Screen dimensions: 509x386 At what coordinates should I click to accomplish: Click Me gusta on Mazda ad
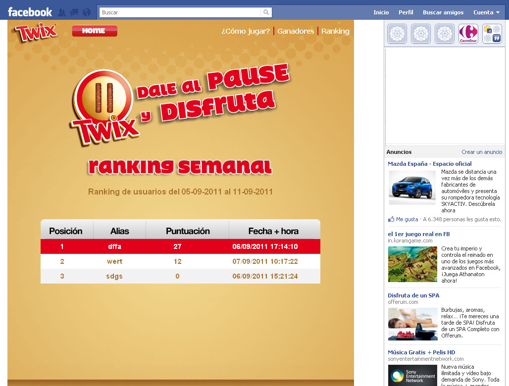coord(407,219)
